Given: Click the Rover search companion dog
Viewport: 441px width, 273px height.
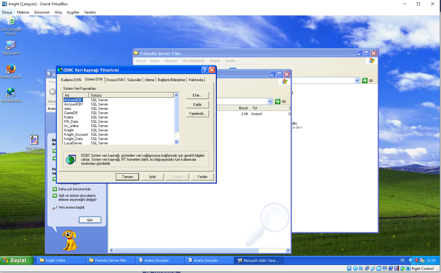Looking at the screenshot, I should point(70,240).
